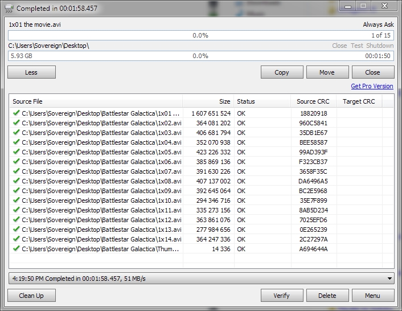Image resolution: width=402 pixels, height=311 pixels.
Task: Click the OK status of 1x05.avi
Action: click(241, 152)
